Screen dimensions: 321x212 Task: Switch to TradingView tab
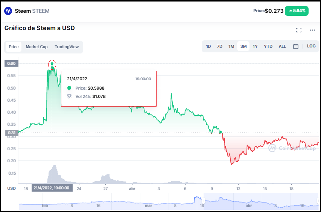click(67, 47)
